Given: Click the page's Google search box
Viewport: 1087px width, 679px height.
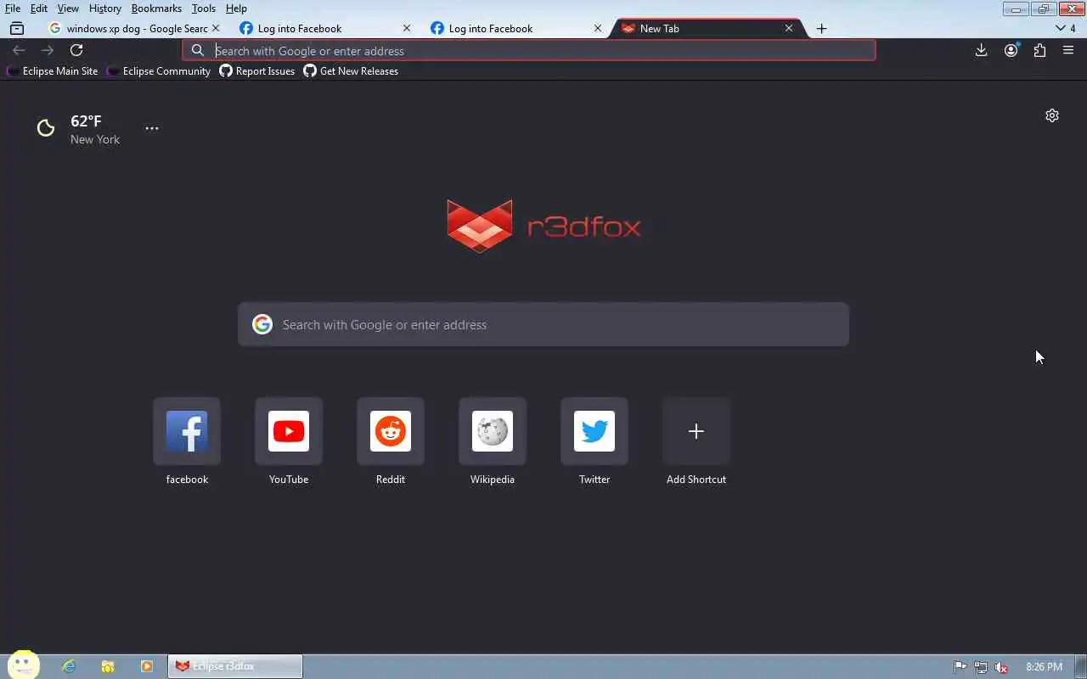Looking at the screenshot, I should click(x=543, y=324).
